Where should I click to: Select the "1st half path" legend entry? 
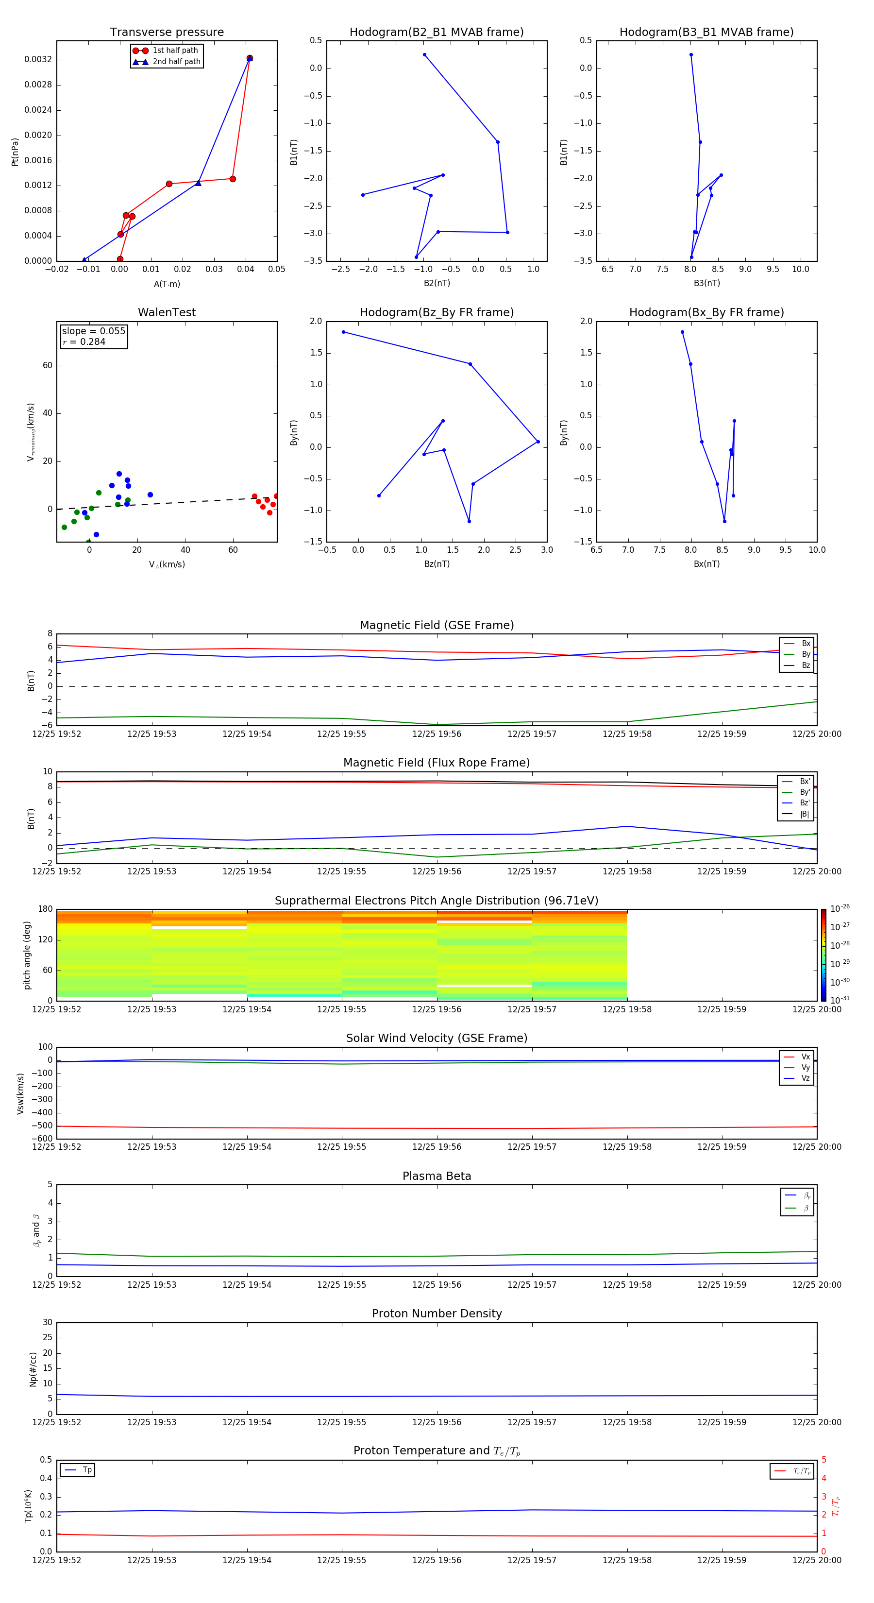[x=166, y=51]
